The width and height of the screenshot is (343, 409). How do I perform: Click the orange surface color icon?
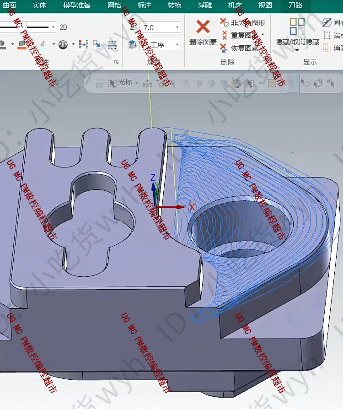point(22,44)
